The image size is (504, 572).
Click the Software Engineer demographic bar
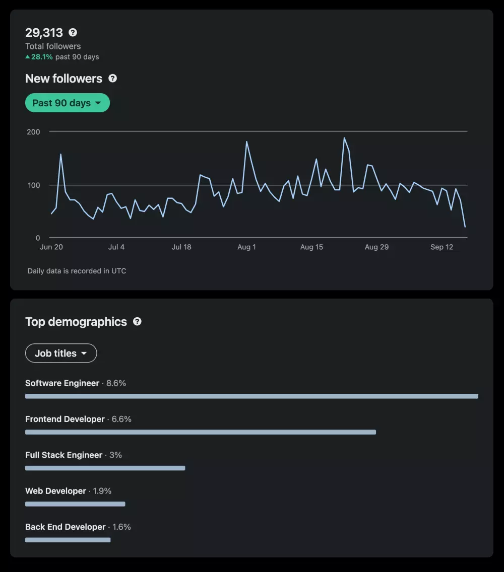(x=251, y=396)
